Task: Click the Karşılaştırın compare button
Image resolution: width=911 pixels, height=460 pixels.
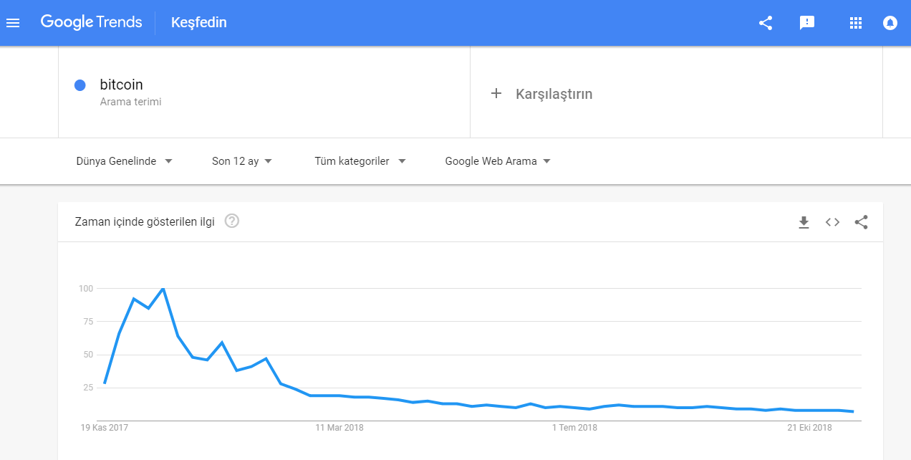Action: [554, 94]
